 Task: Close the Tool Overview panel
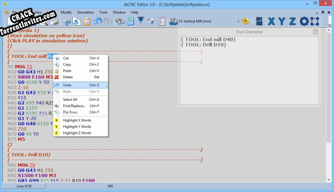coord(315,32)
